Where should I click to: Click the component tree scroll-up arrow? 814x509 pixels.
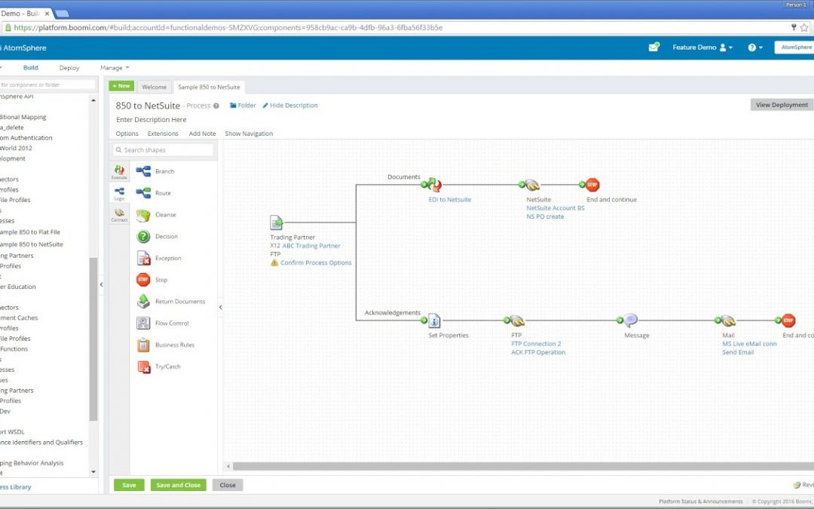tap(93, 100)
